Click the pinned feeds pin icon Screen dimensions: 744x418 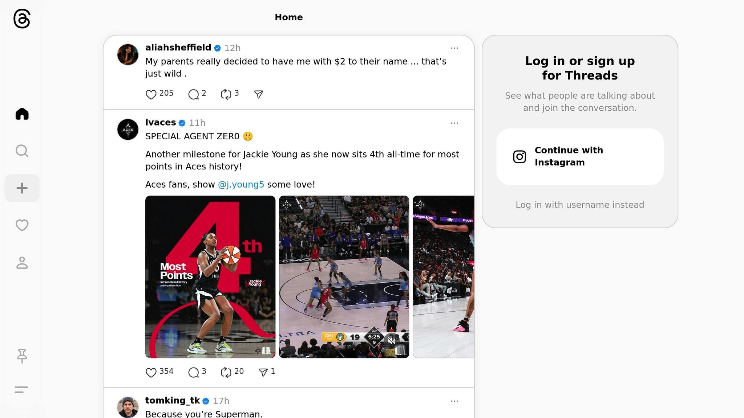coord(22,356)
